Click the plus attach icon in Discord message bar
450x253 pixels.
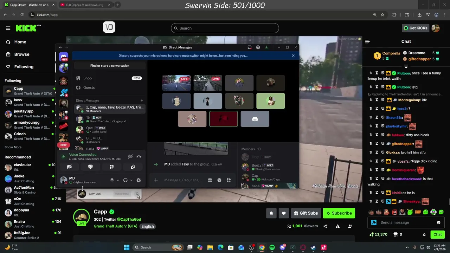(156, 180)
